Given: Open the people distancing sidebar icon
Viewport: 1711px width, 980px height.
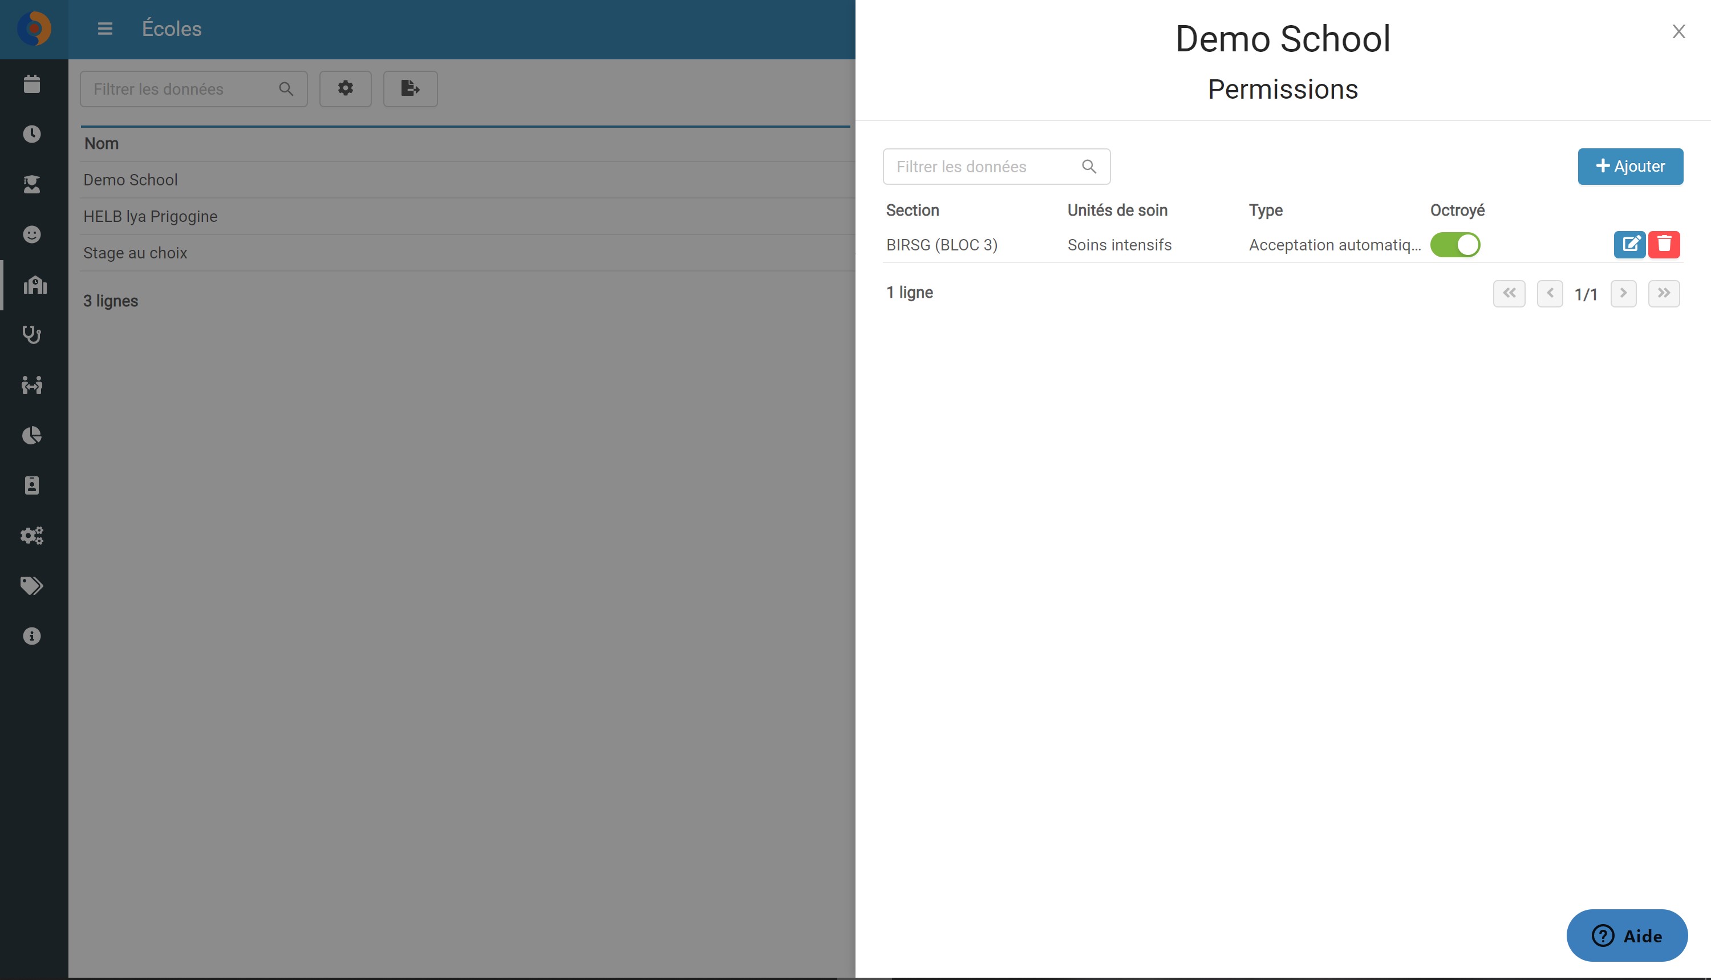Looking at the screenshot, I should (31, 385).
